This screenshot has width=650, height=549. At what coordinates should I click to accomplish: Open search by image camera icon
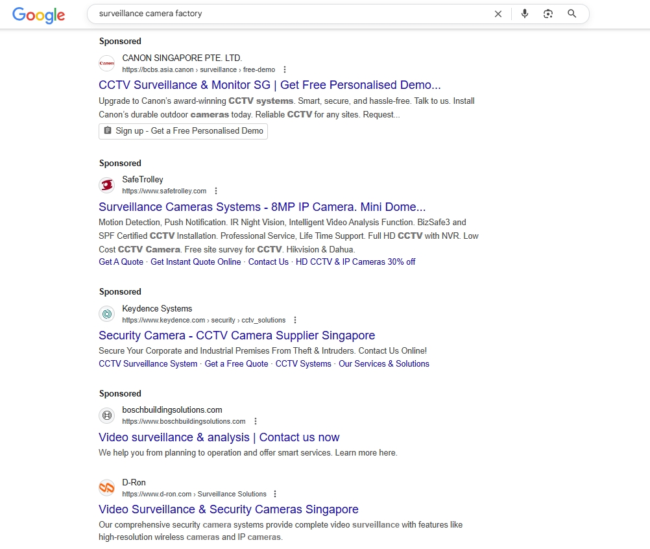(548, 14)
